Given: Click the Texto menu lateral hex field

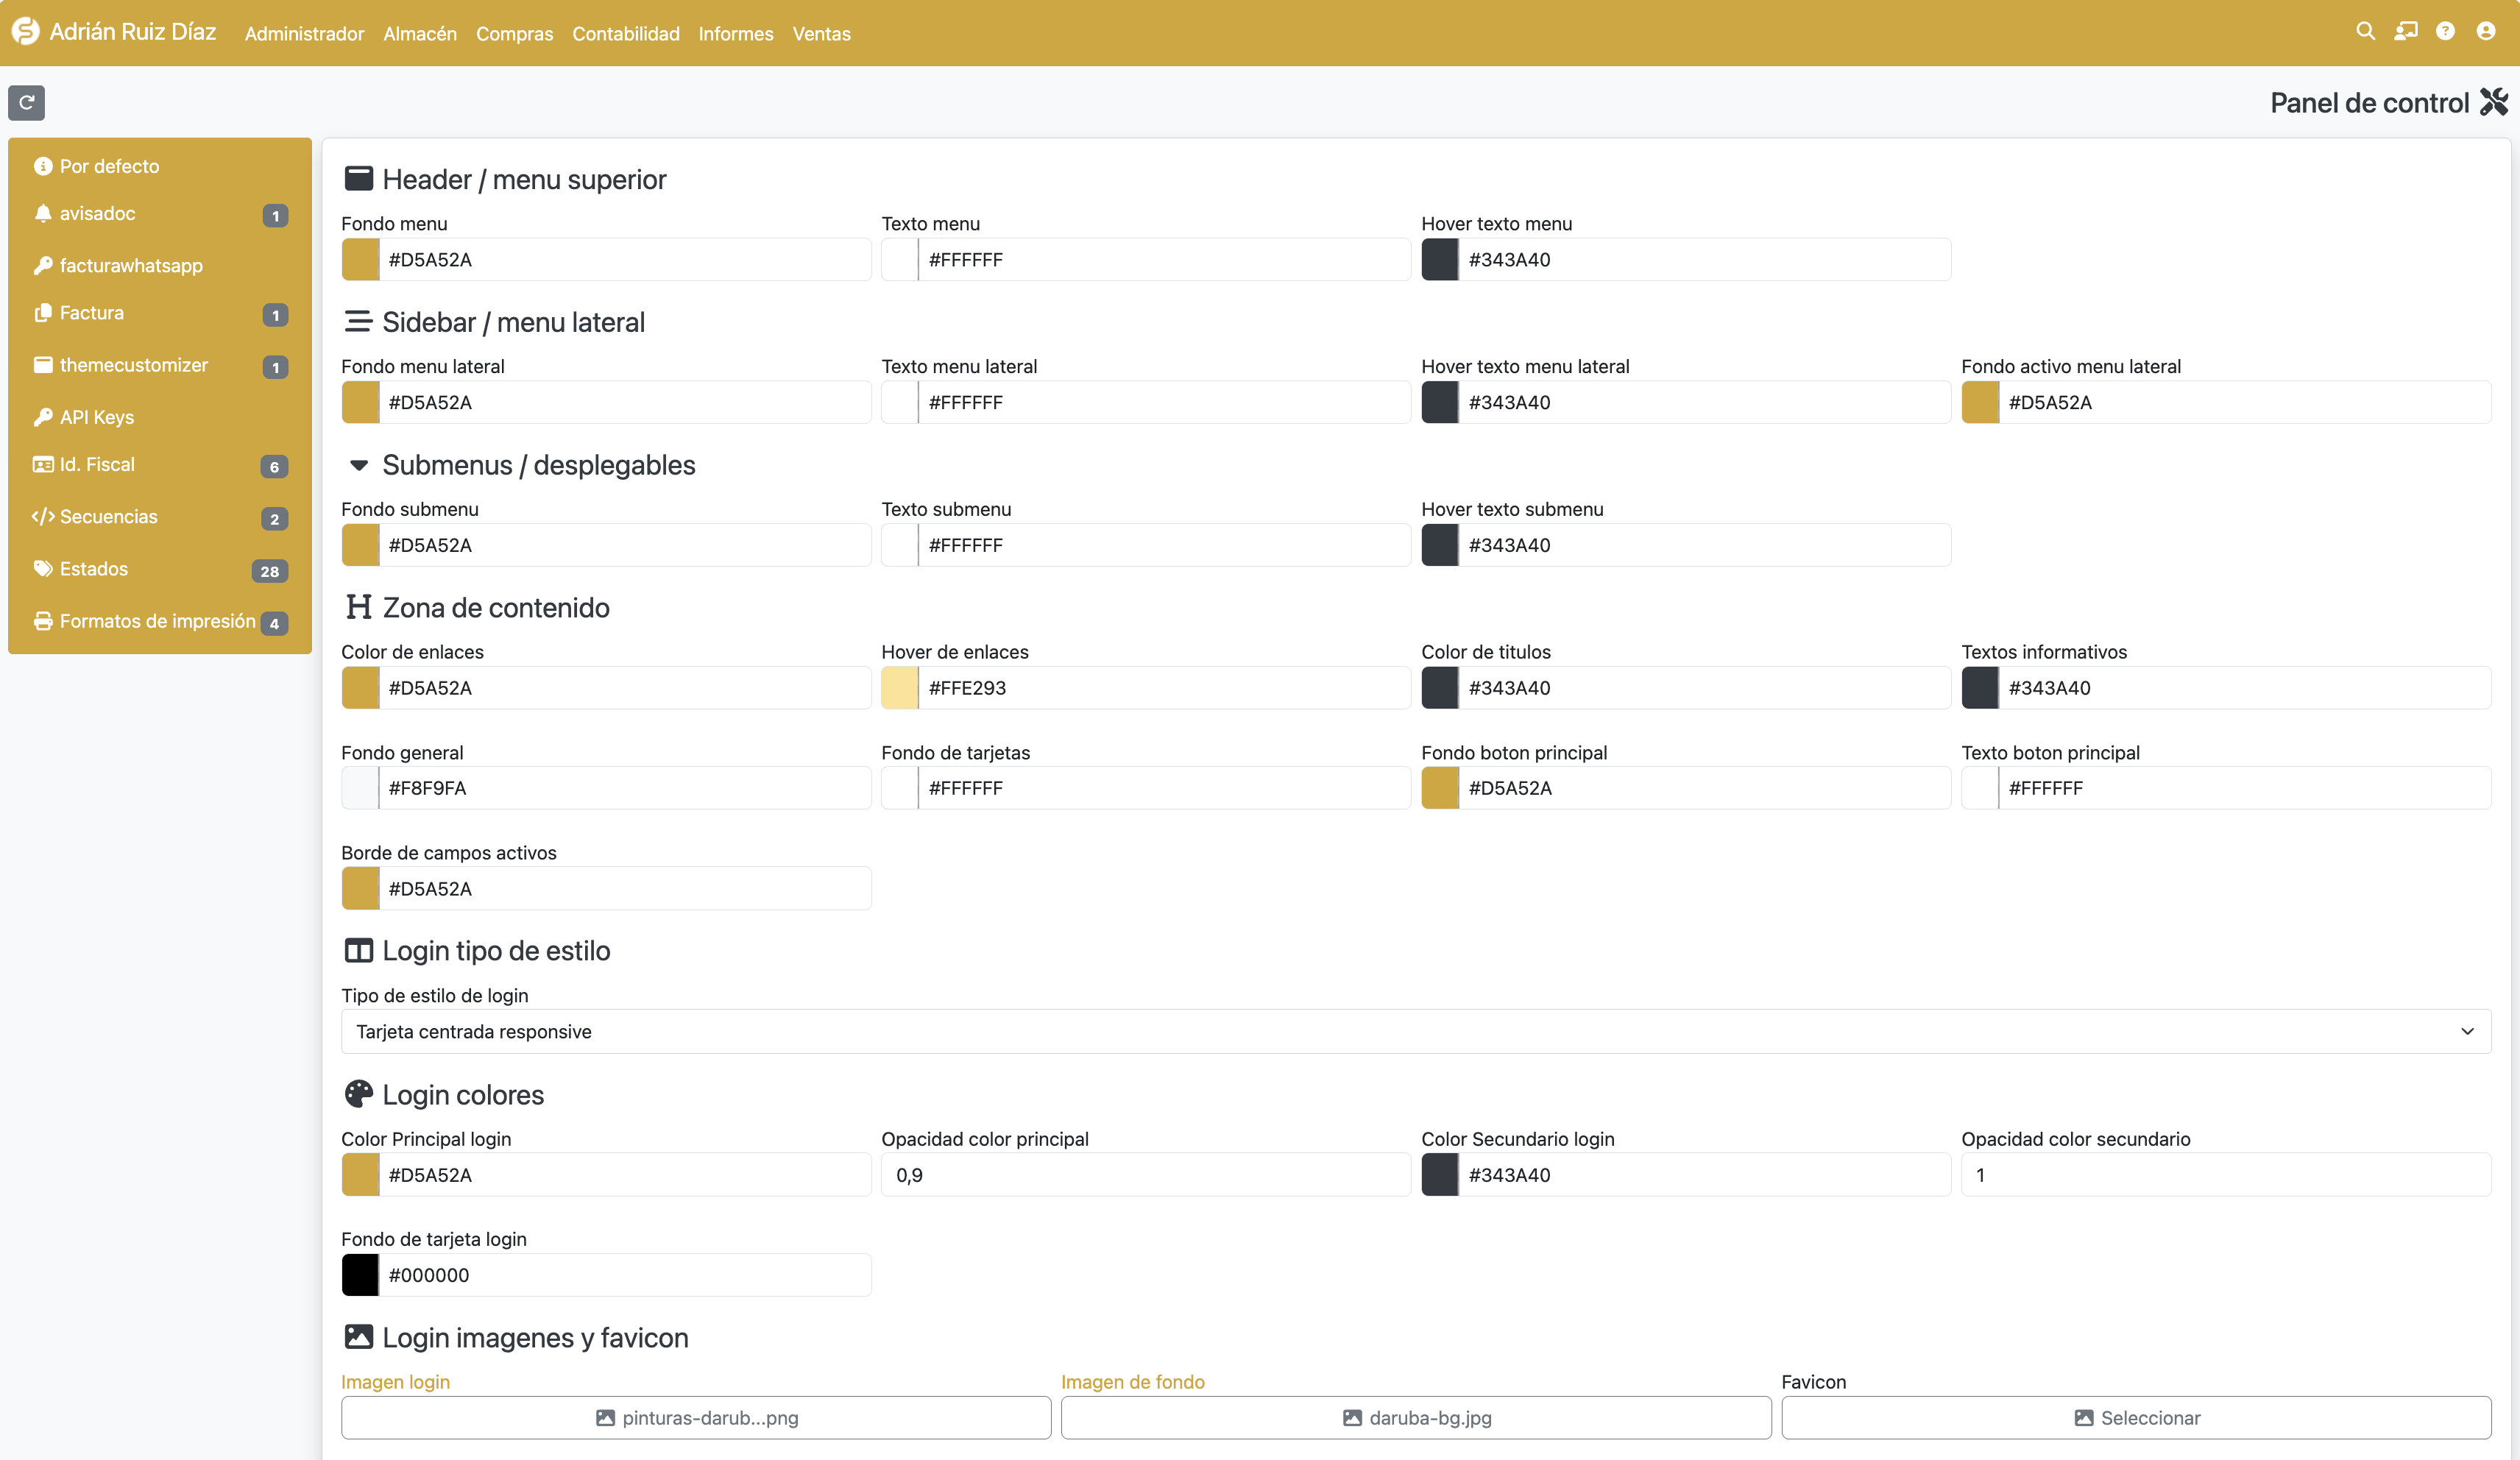Looking at the screenshot, I should (x=1165, y=403).
